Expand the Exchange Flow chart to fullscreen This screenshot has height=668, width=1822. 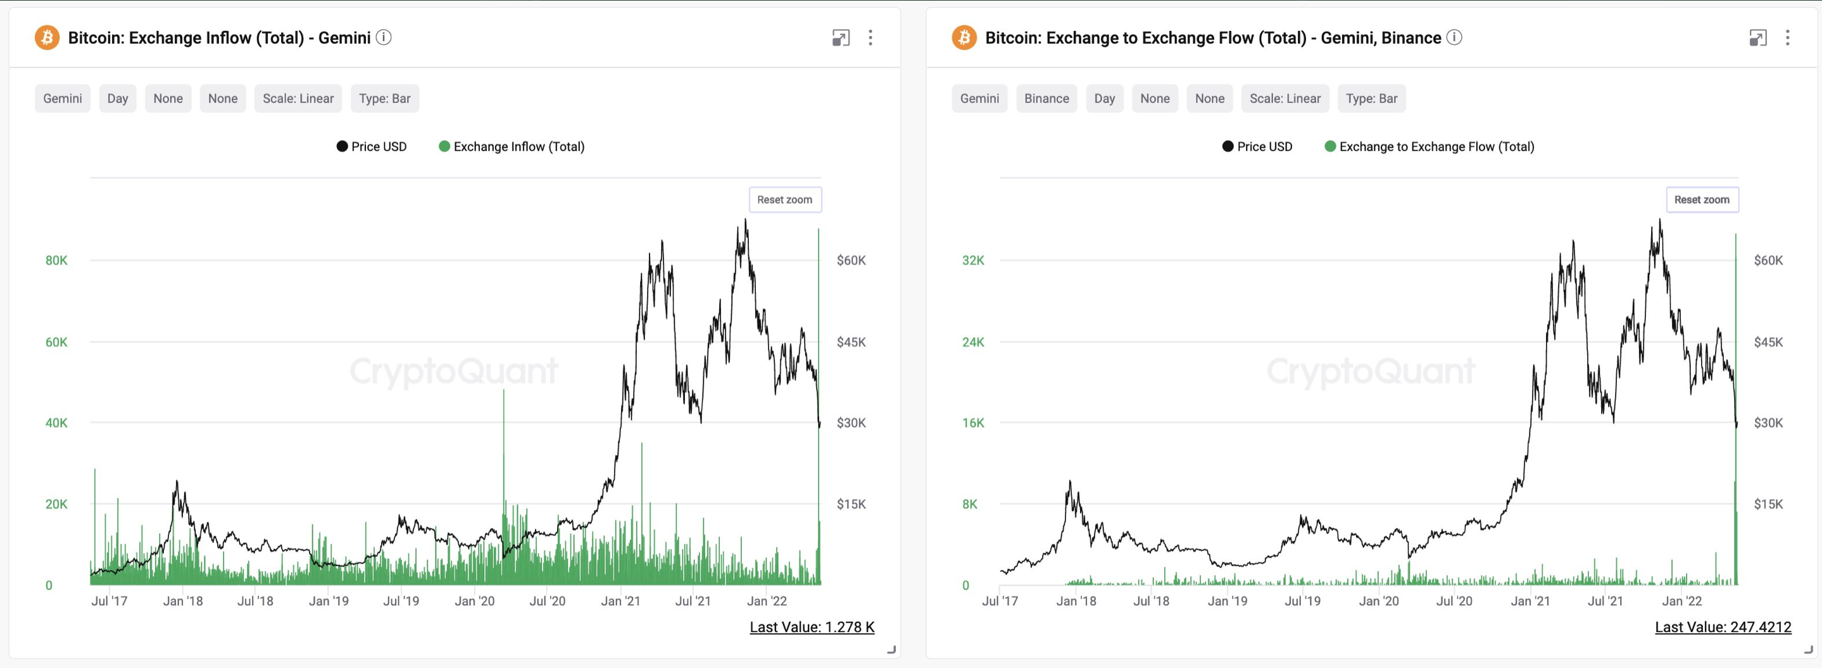point(1757,38)
